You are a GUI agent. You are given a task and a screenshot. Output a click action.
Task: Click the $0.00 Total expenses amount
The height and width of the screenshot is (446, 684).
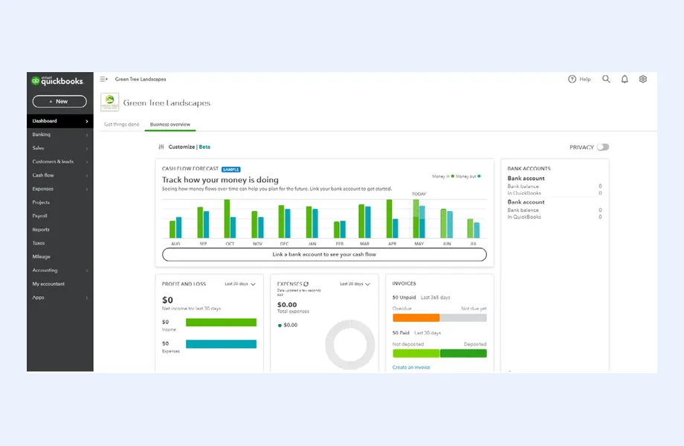287,305
